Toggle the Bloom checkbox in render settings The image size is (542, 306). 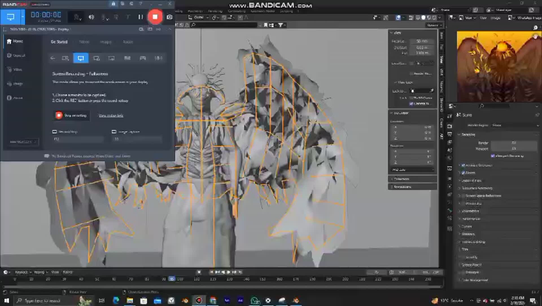pos(463,173)
